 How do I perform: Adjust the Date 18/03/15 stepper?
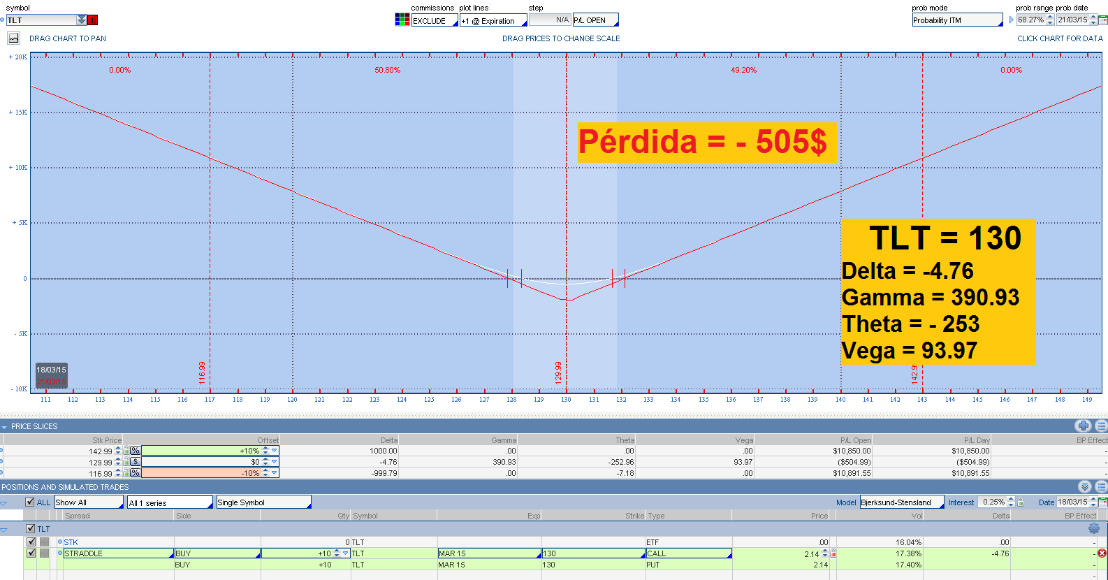[1093, 502]
